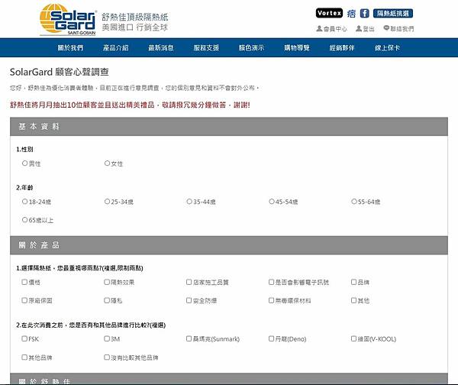Click the 1.性別 question label
Screen dimensions: 458x385
(x=24, y=150)
